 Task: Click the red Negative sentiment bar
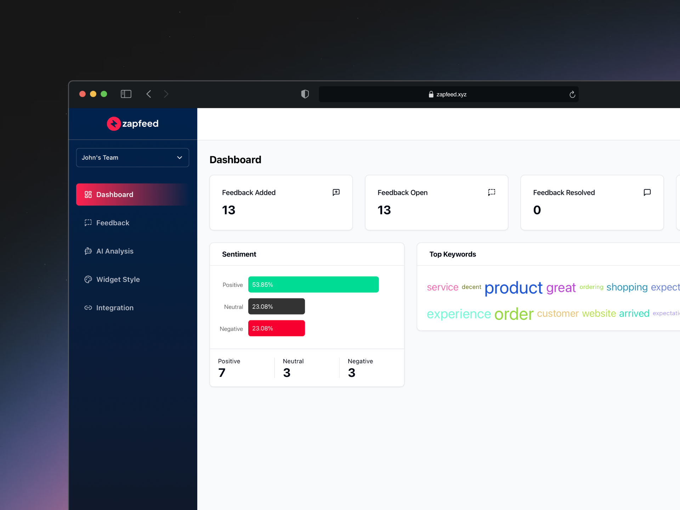click(276, 328)
